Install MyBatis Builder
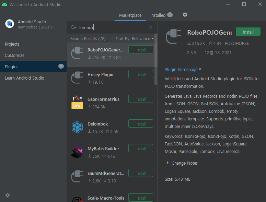Image resolution: width=266 pixels, height=202 pixels. point(141,148)
